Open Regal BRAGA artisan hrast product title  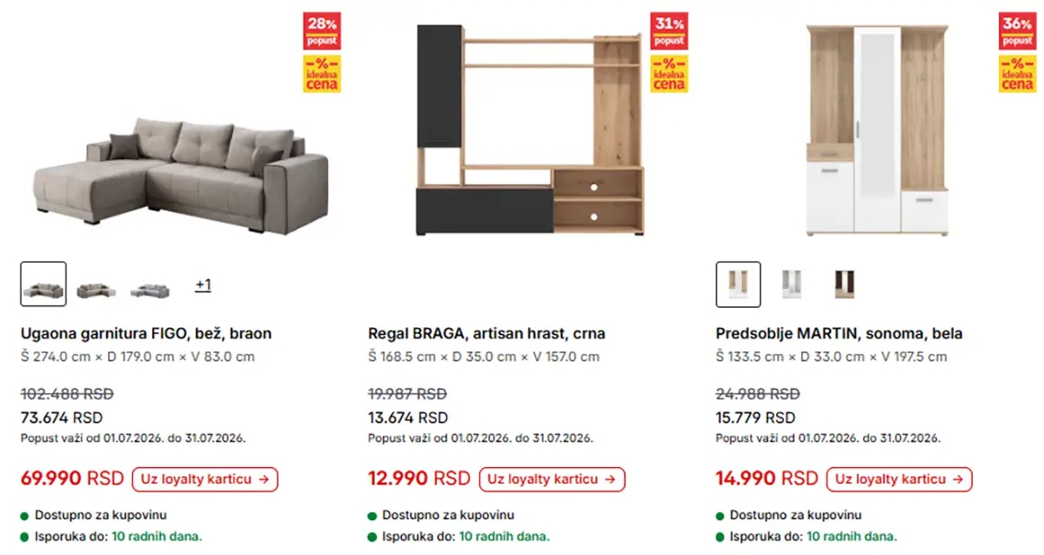(486, 333)
